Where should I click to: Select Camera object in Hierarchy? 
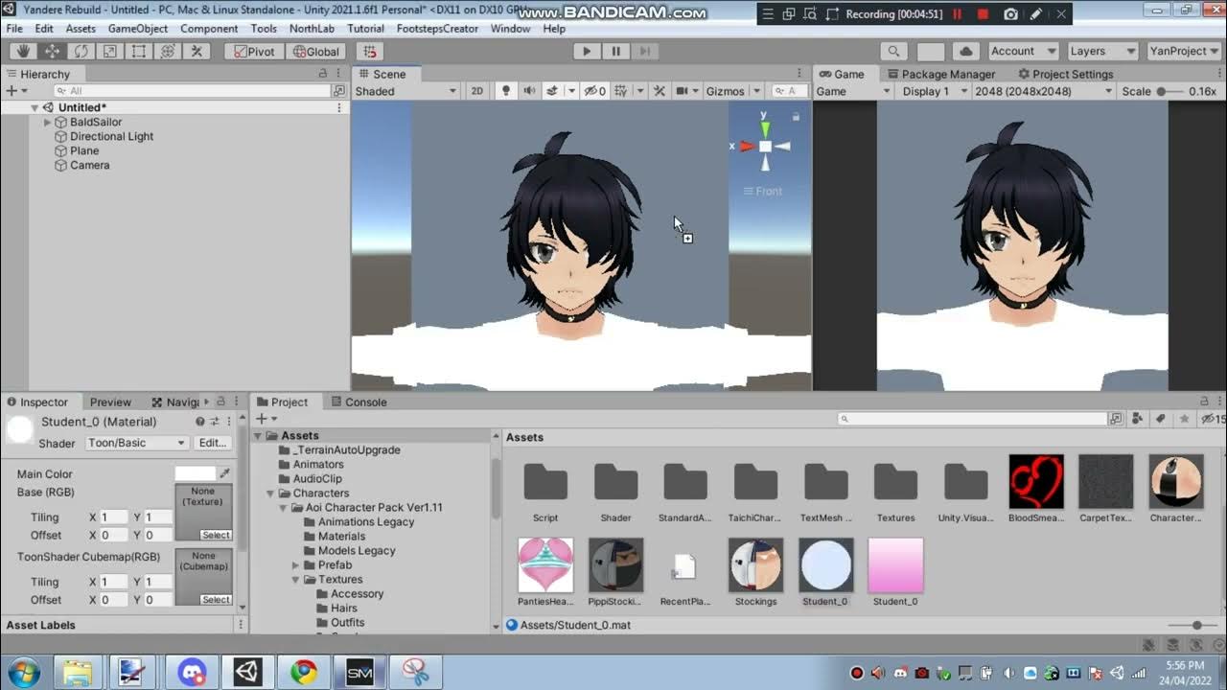click(89, 165)
